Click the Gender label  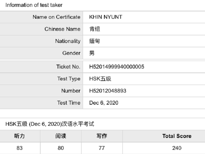click(x=71, y=53)
